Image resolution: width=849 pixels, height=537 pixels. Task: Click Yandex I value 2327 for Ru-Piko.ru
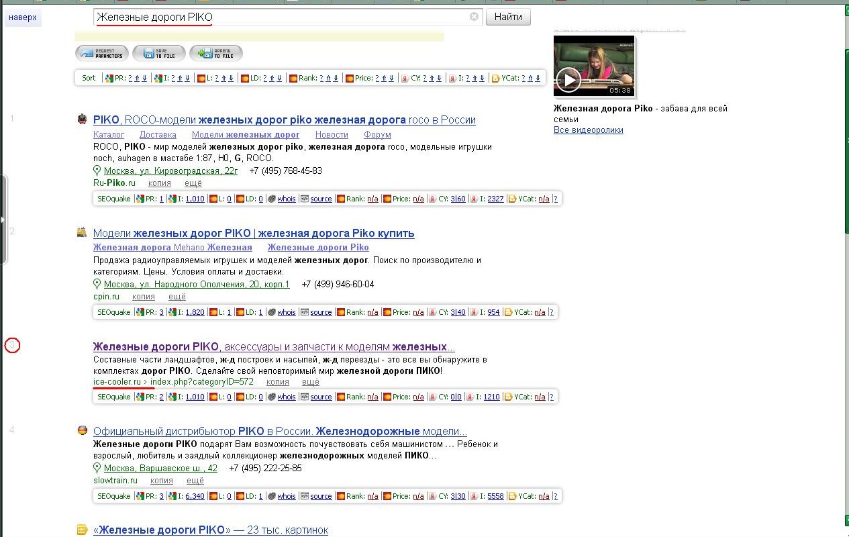click(495, 199)
